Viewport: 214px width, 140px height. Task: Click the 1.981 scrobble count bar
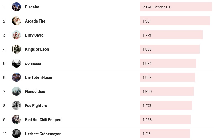pos(175,21)
